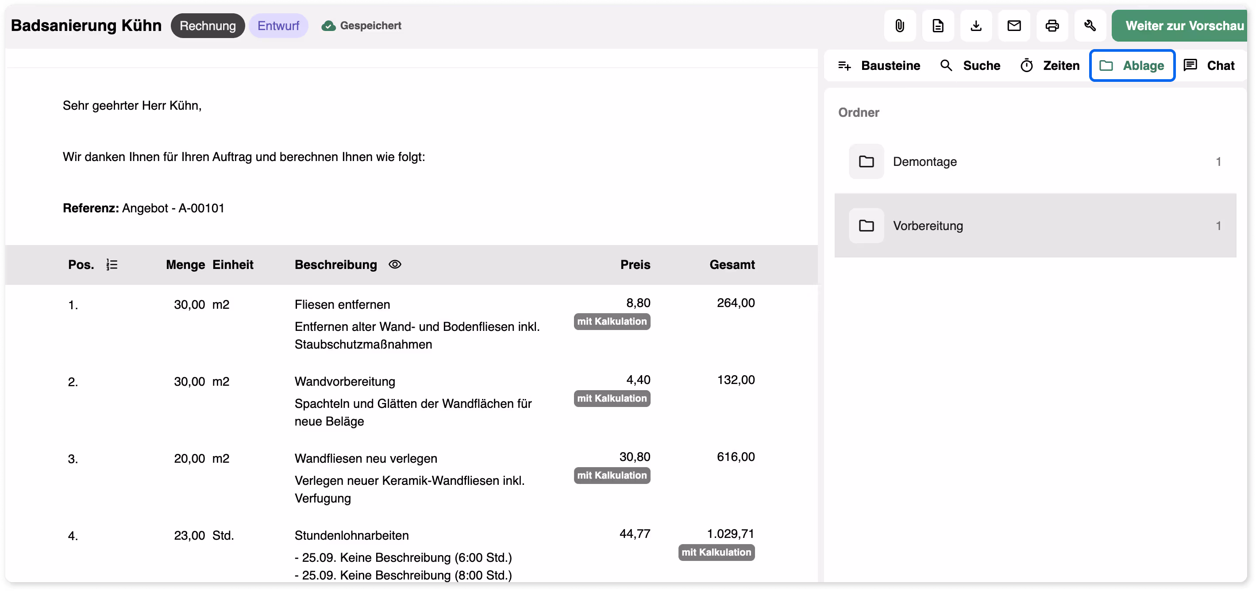This screenshot has width=1256, height=591.
Task: Toggle the Beschreibung eye visibility icon
Action: [x=394, y=265]
